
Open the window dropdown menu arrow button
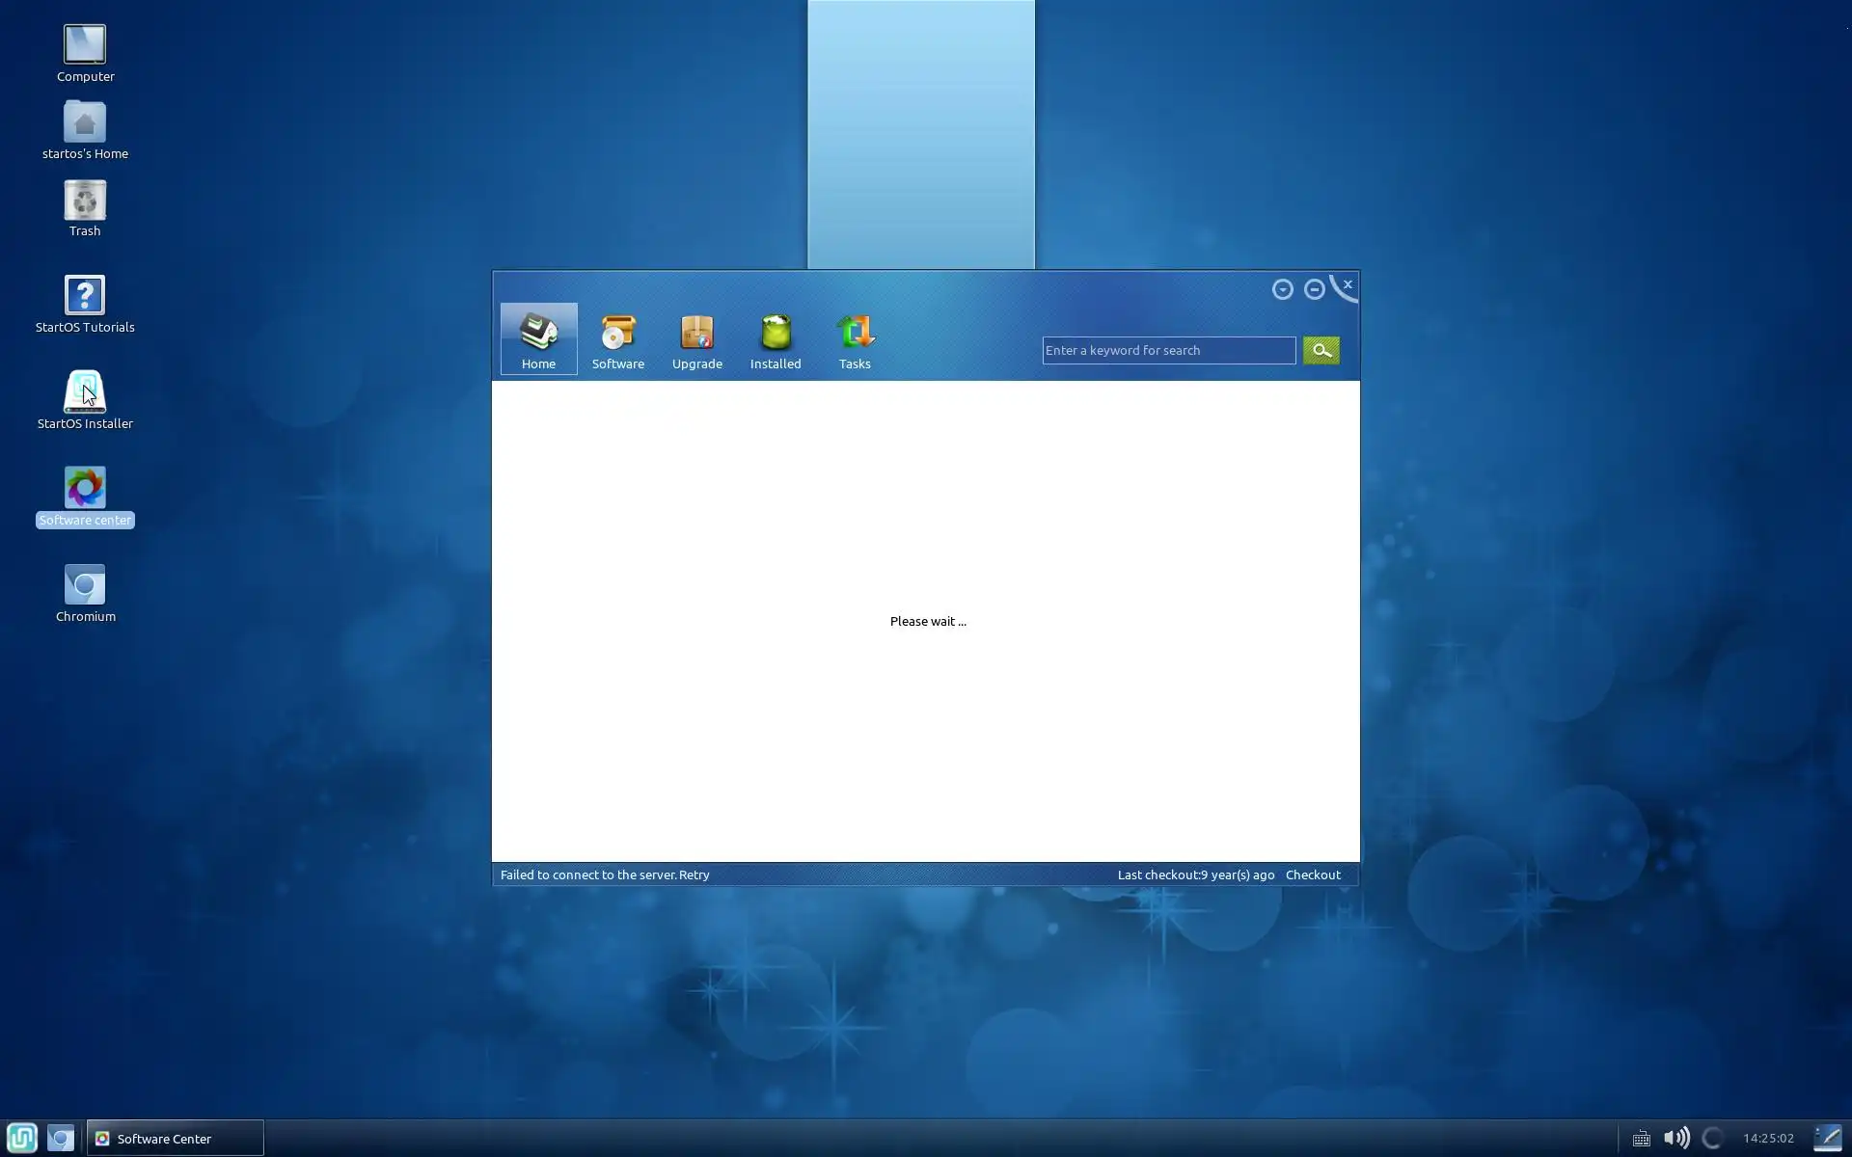1282,289
